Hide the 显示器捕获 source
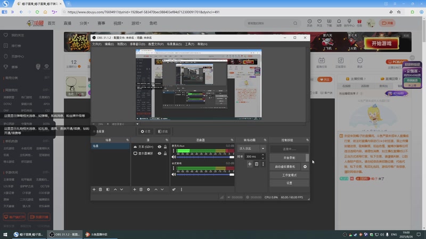 point(159,153)
